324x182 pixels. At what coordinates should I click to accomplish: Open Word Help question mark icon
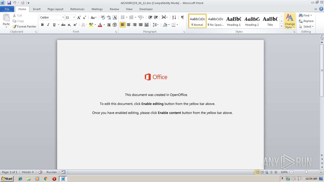click(x=321, y=9)
